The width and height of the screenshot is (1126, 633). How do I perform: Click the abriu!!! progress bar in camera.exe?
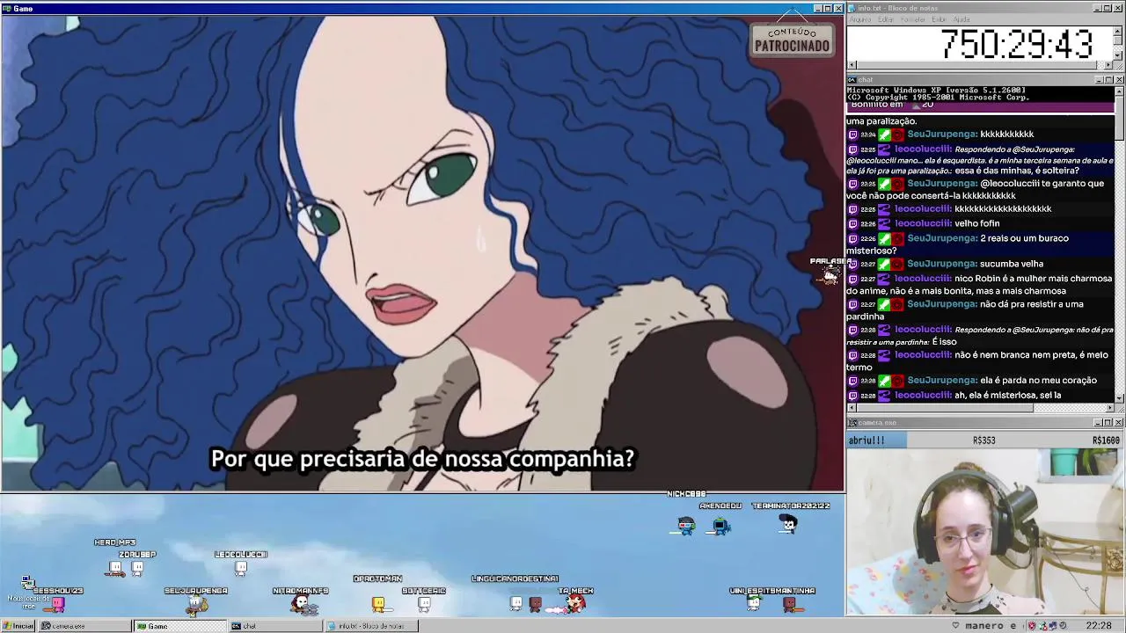point(877,440)
